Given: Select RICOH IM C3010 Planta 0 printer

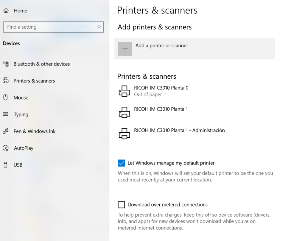Looking at the screenshot, I should click(161, 91).
